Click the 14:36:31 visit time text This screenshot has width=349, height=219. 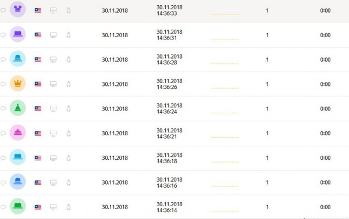169,35
